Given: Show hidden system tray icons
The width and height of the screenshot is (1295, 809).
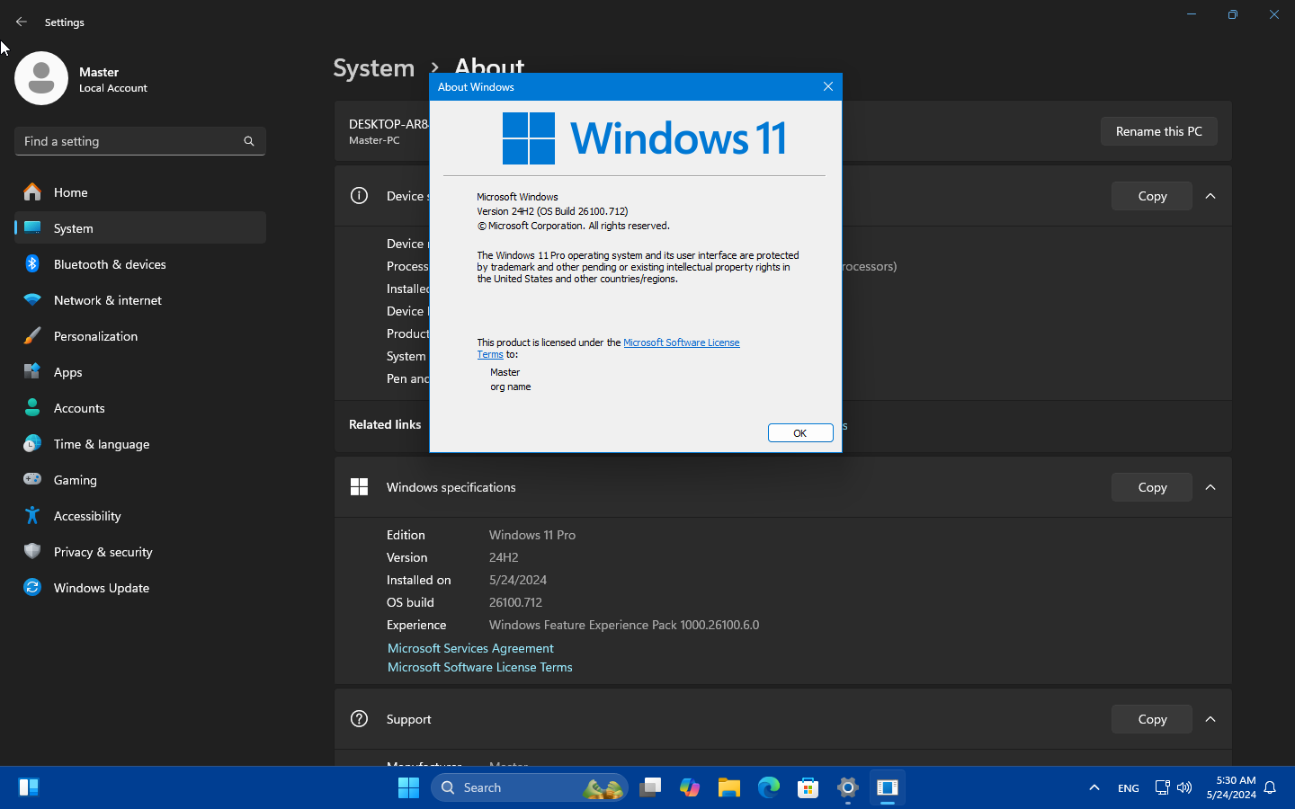Looking at the screenshot, I should pyautogui.click(x=1094, y=787).
